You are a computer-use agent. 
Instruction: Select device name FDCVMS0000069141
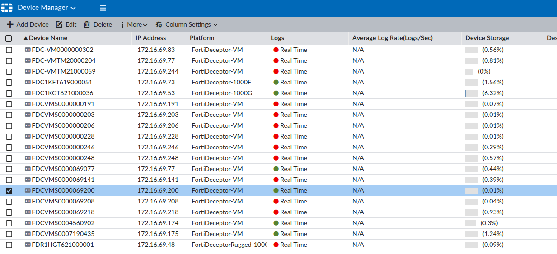63,180
